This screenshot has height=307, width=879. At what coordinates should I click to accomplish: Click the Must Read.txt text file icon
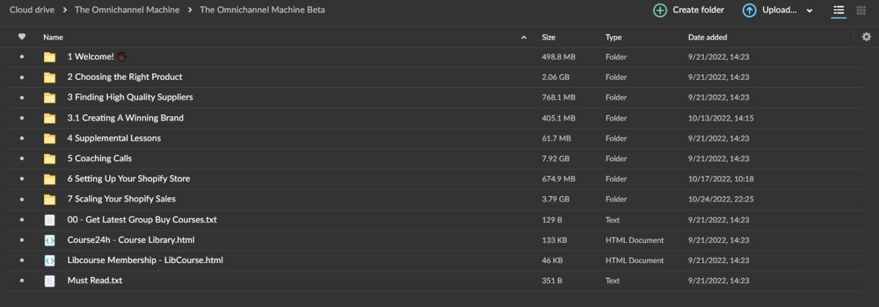point(50,281)
